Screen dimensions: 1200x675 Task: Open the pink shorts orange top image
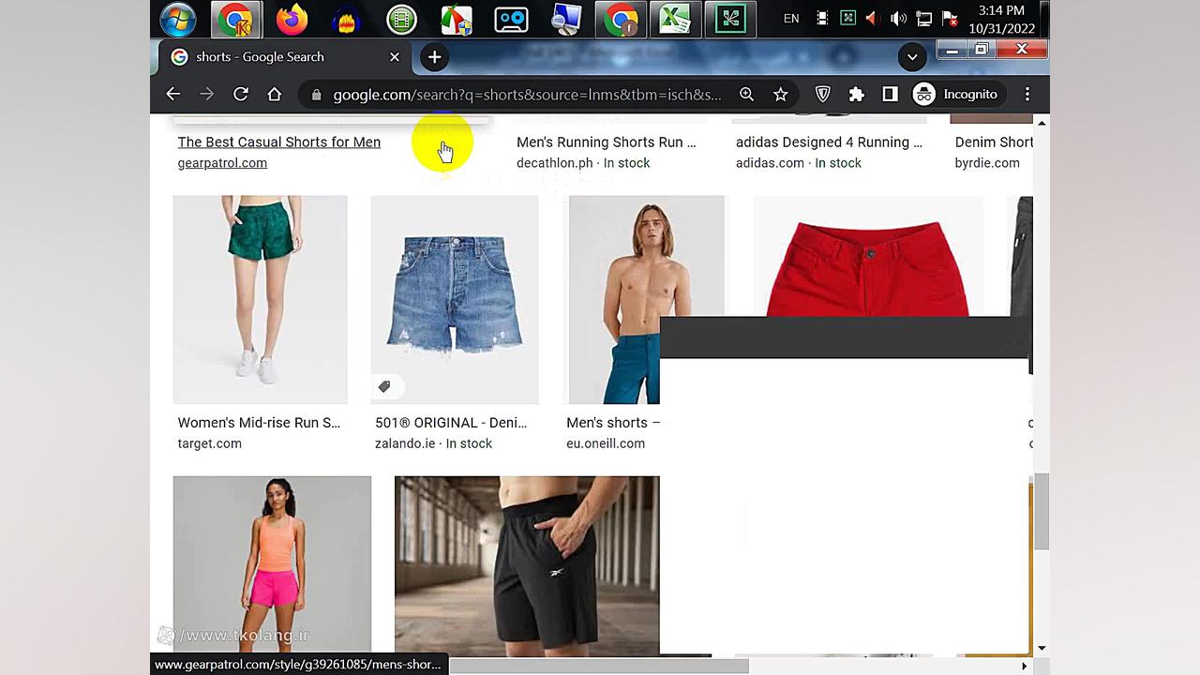point(272,564)
